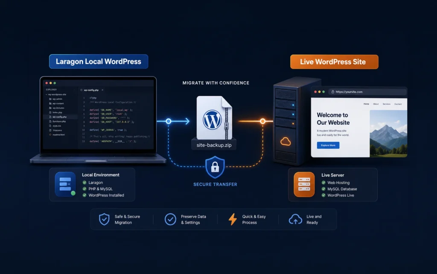Screen dimensions: 437x274
Task: Select the orange Live Server rack icon
Action: (304, 184)
